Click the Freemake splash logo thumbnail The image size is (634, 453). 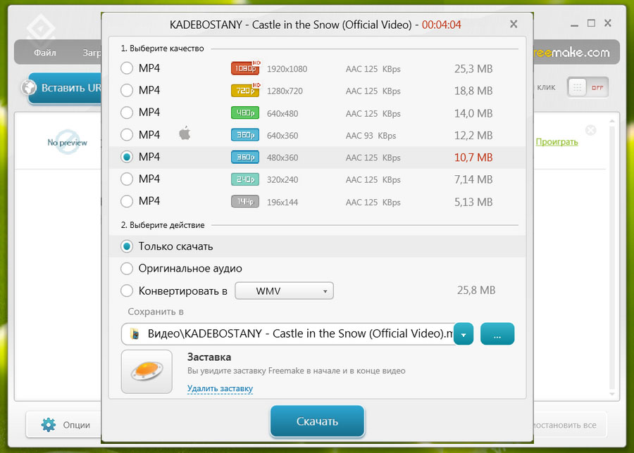point(147,372)
